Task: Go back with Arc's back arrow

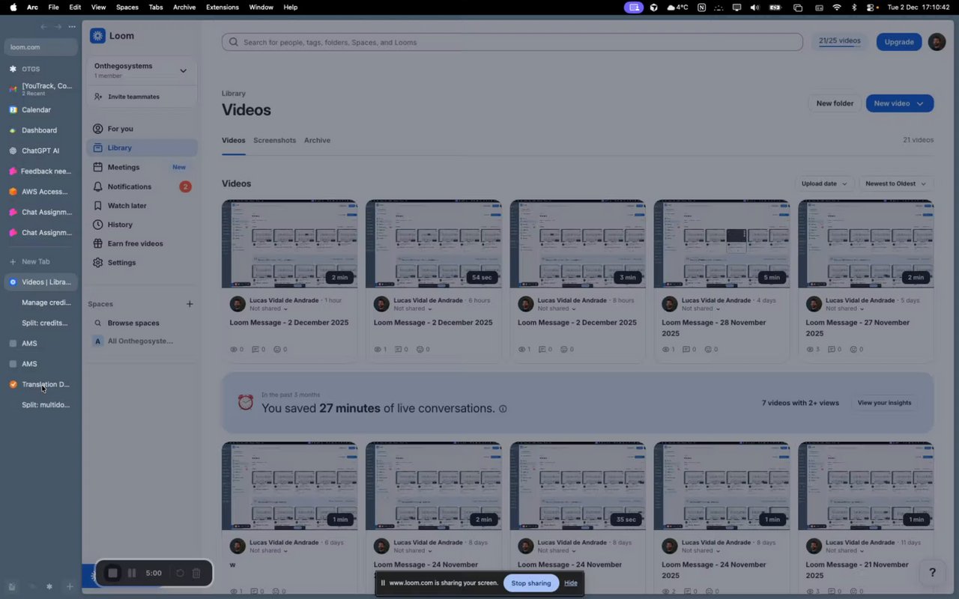Action: click(43, 27)
